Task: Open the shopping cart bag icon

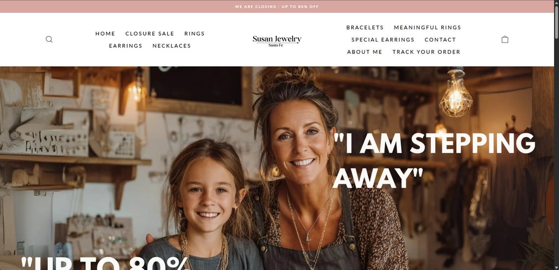Action: click(505, 40)
